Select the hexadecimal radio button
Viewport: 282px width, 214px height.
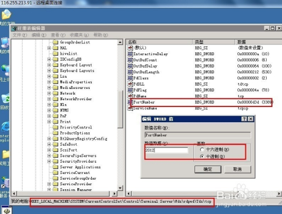tap(202, 150)
